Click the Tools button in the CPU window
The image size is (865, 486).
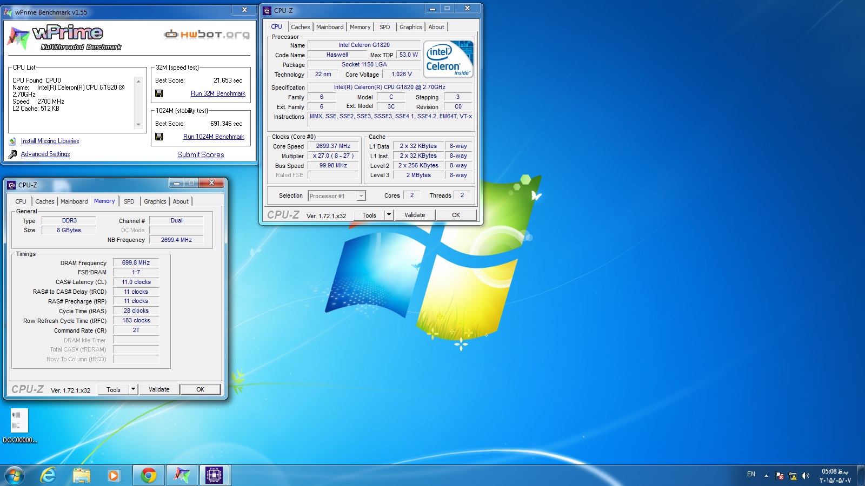(x=369, y=215)
